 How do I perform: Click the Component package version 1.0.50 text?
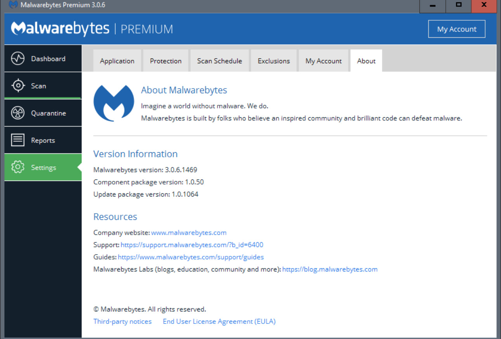148,182
